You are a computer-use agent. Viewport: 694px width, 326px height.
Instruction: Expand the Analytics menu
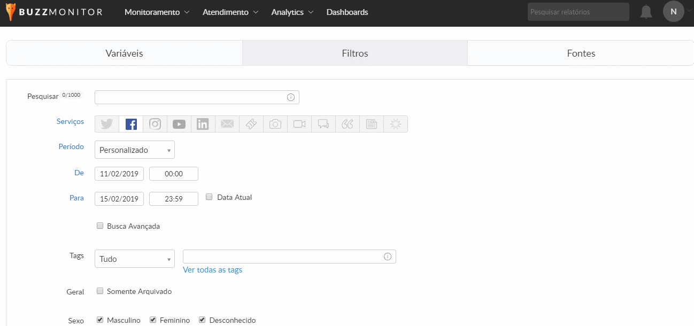[292, 12]
